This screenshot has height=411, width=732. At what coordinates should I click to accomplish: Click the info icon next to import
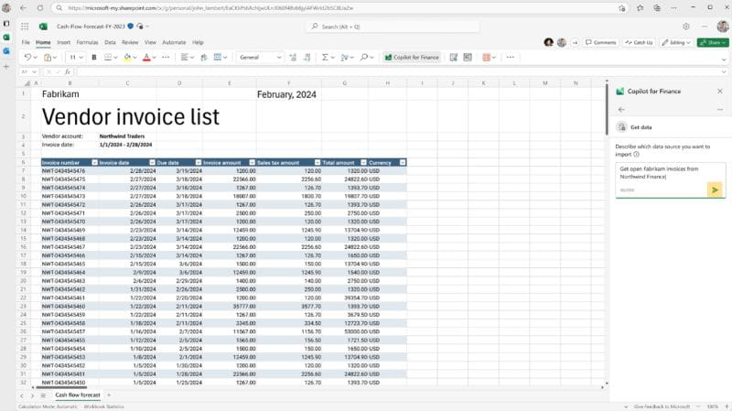tap(636, 154)
